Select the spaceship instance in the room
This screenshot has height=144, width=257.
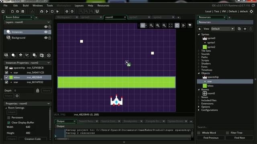coord(116,100)
